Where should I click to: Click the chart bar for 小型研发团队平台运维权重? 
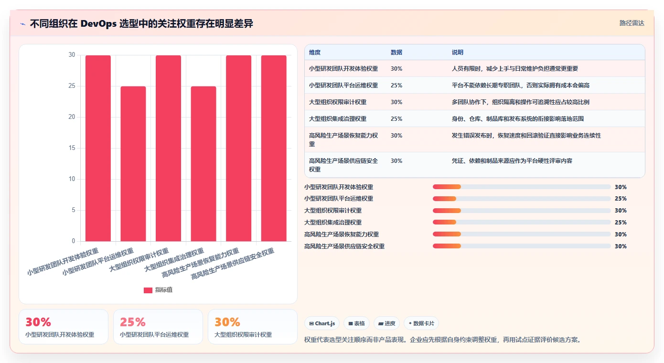point(133,164)
